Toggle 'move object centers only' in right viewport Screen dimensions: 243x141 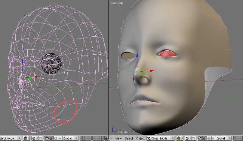tap(194, 138)
